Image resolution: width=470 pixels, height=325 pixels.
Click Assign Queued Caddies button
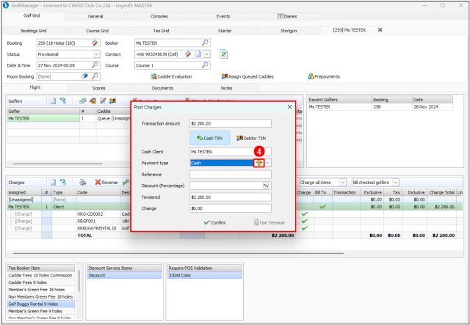247,76
